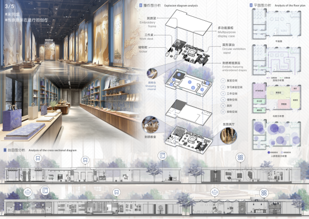Click the people-group icon at lower cross-section's far left
This screenshot has height=219, width=309.
[28, 192]
